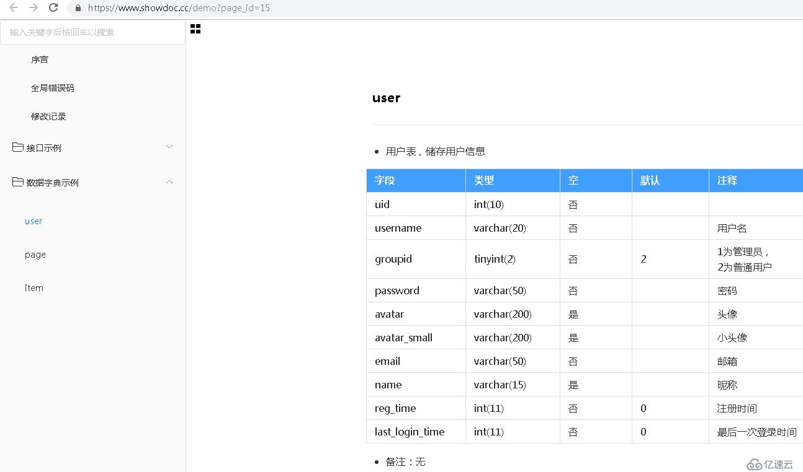Open the 全局错误码 page

53,88
